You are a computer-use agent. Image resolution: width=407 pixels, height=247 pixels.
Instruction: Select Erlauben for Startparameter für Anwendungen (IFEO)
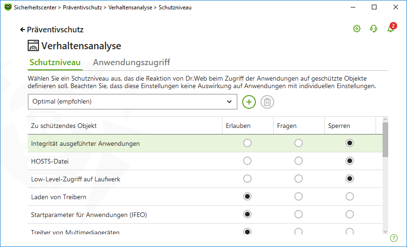[247, 214]
